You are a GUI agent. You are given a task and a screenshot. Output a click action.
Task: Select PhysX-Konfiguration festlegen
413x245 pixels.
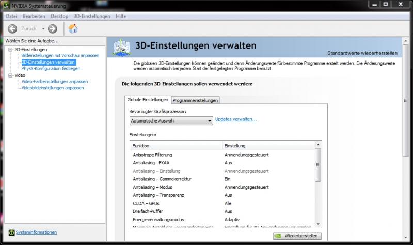click(51, 69)
